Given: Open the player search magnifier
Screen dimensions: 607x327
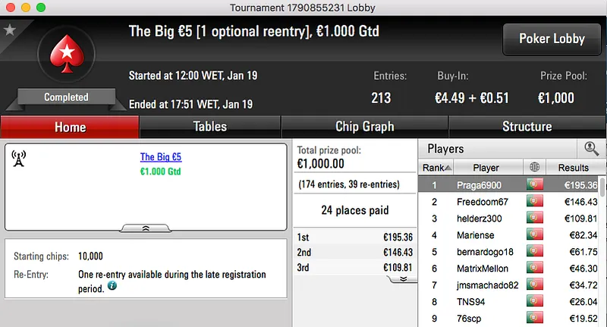Looking at the screenshot, I should click(591, 149).
